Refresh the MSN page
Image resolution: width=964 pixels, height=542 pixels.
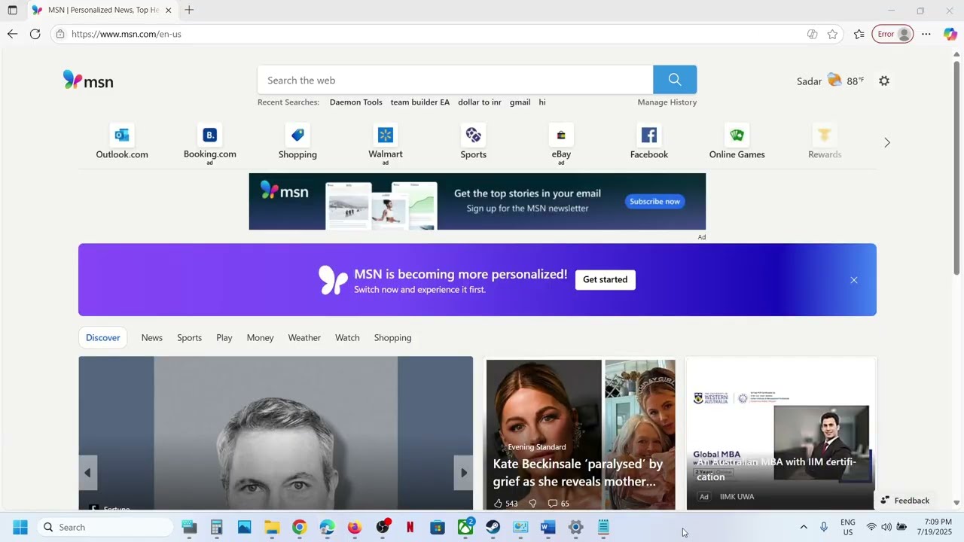coord(35,34)
